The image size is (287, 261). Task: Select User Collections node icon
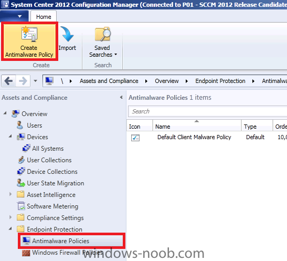tap(21, 160)
